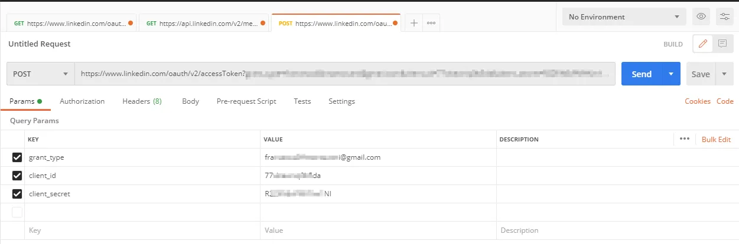Viewport: 739px width, 244px height.
Task: Click the grant_type key cell
Action: pyautogui.click(x=142, y=157)
